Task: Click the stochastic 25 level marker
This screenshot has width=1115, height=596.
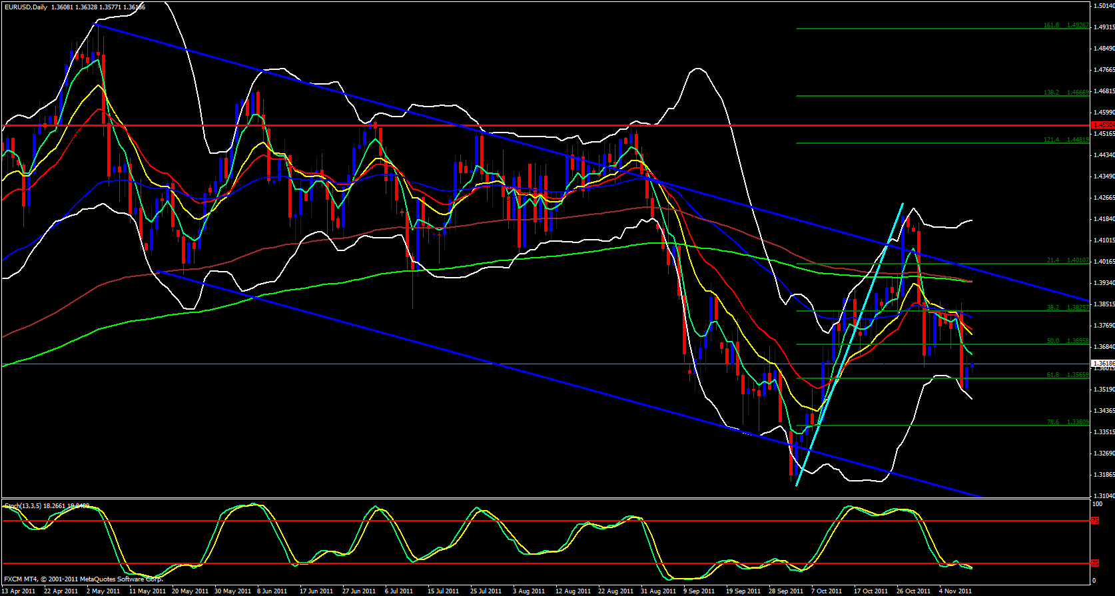Action: click(1095, 563)
